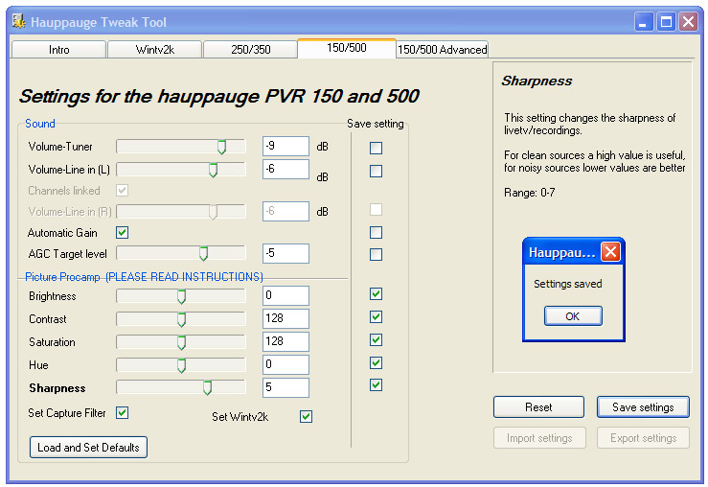The width and height of the screenshot is (708, 487).
Task: Click the Range: 0-7 help text
Action: (529, 193)
